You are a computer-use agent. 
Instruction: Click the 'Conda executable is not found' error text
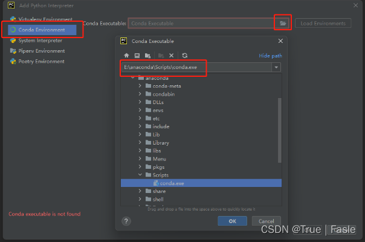point(45,214)
